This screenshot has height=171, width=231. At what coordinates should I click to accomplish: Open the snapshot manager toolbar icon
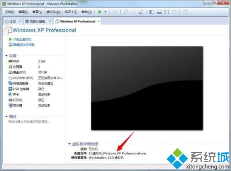click(x=141, y=12)
